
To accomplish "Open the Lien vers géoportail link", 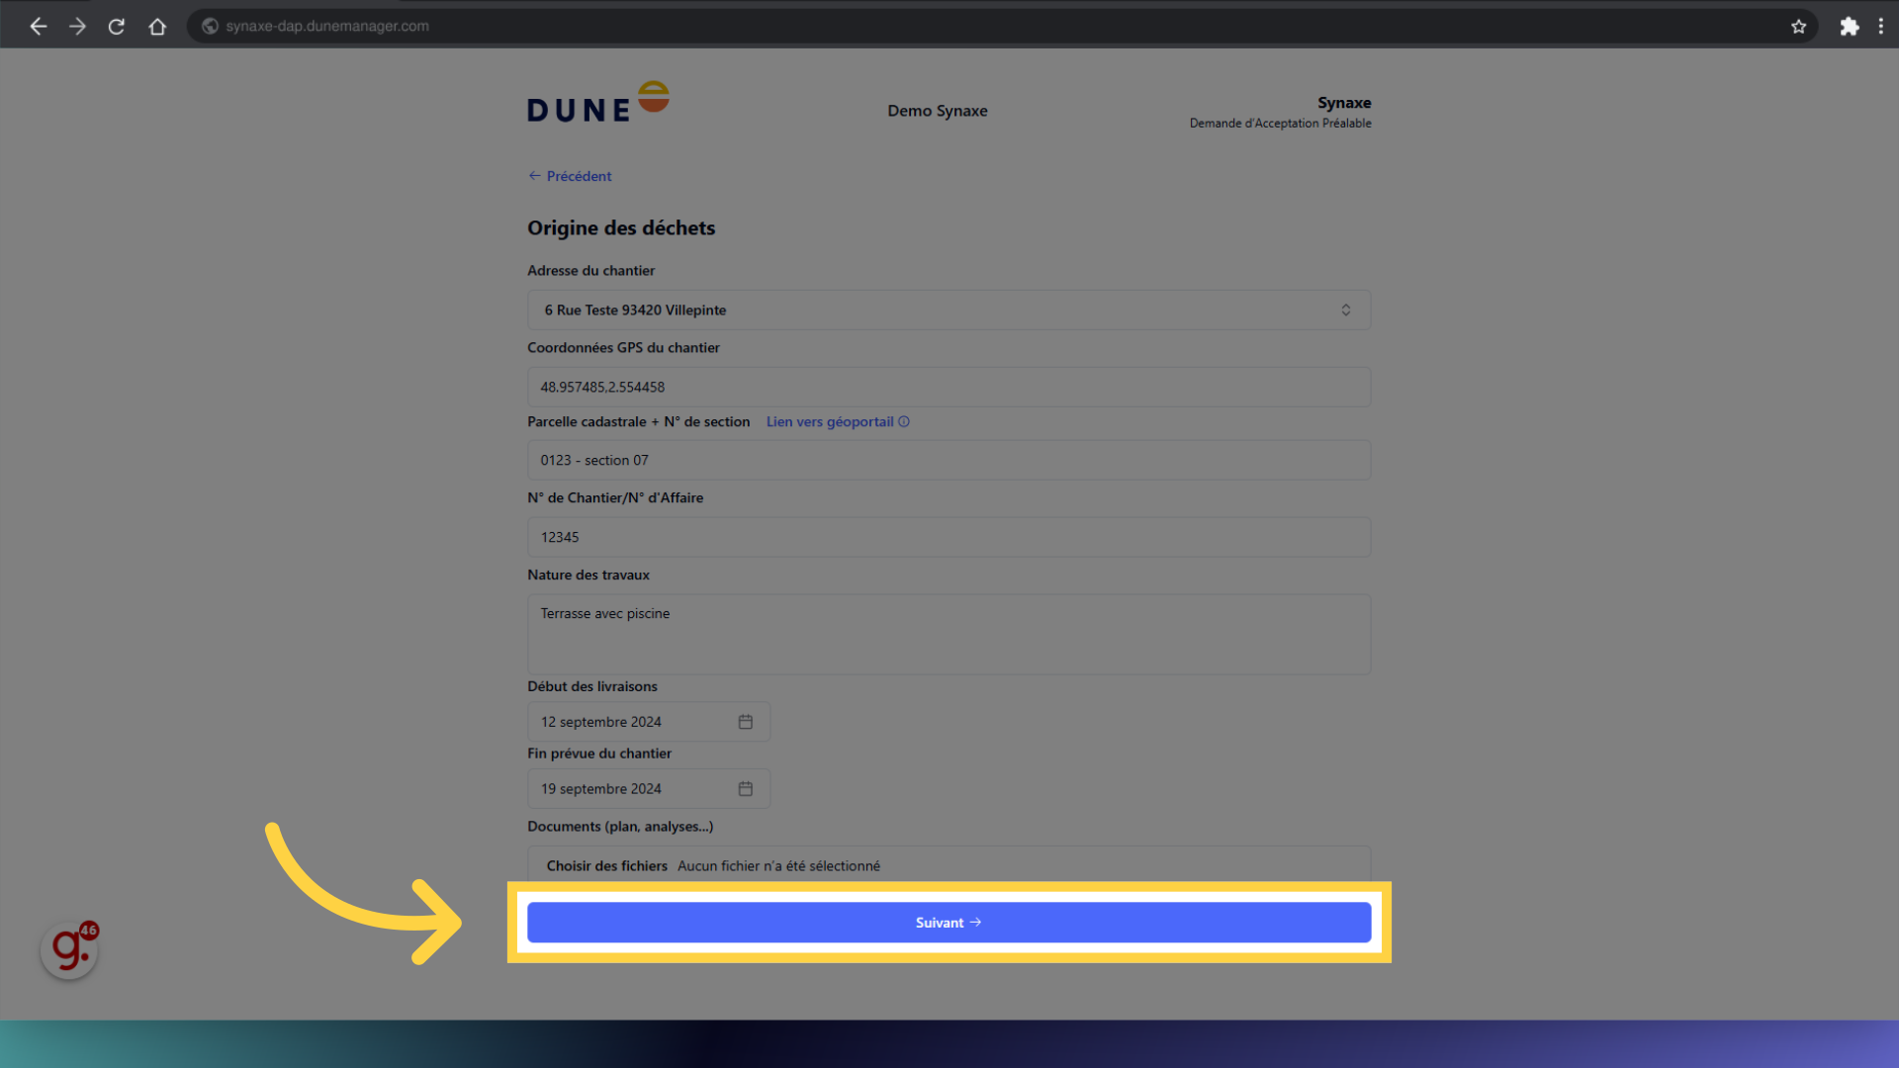I will 829,421.
